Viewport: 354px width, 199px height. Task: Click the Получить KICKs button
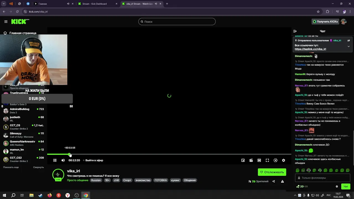[325, 22]
